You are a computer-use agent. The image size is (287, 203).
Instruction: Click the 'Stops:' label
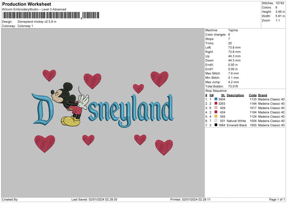pos(210,39)
